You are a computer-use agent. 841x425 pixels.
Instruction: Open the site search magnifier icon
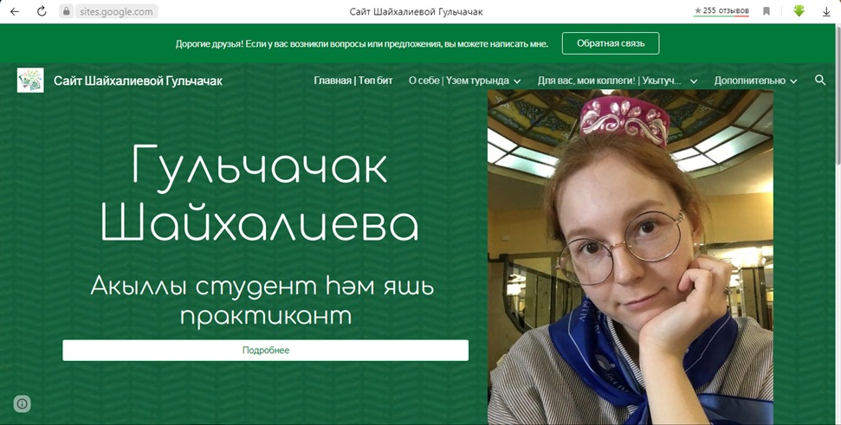coord(820,80)
